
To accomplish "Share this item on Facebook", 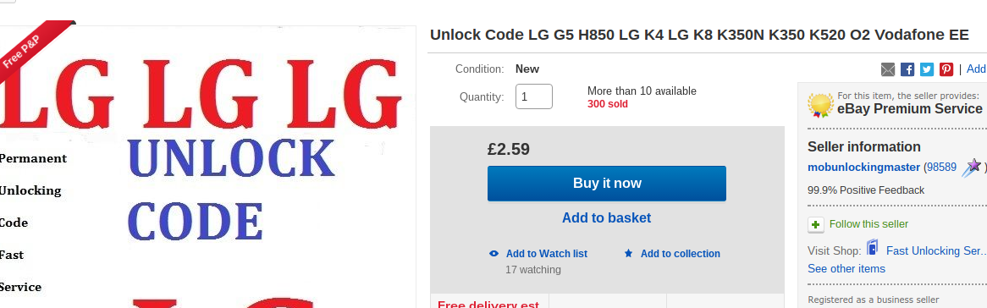I will coord(907,69).
